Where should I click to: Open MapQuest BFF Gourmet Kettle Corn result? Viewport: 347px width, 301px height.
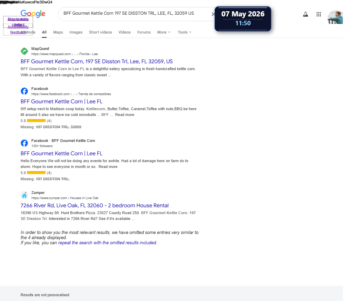coord(96,61)
